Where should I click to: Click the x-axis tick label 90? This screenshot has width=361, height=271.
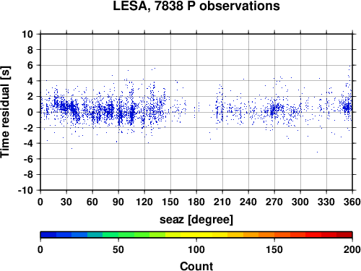118,202
